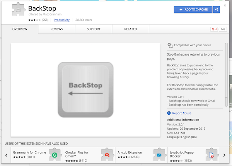The image size is (232, 166).
Task: Select the Any.do Extension icon
Action: 159,154
